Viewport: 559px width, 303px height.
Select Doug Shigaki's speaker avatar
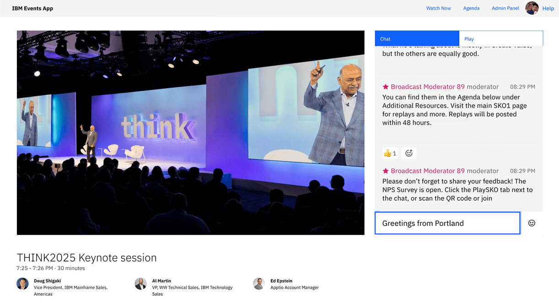(22, 284)
